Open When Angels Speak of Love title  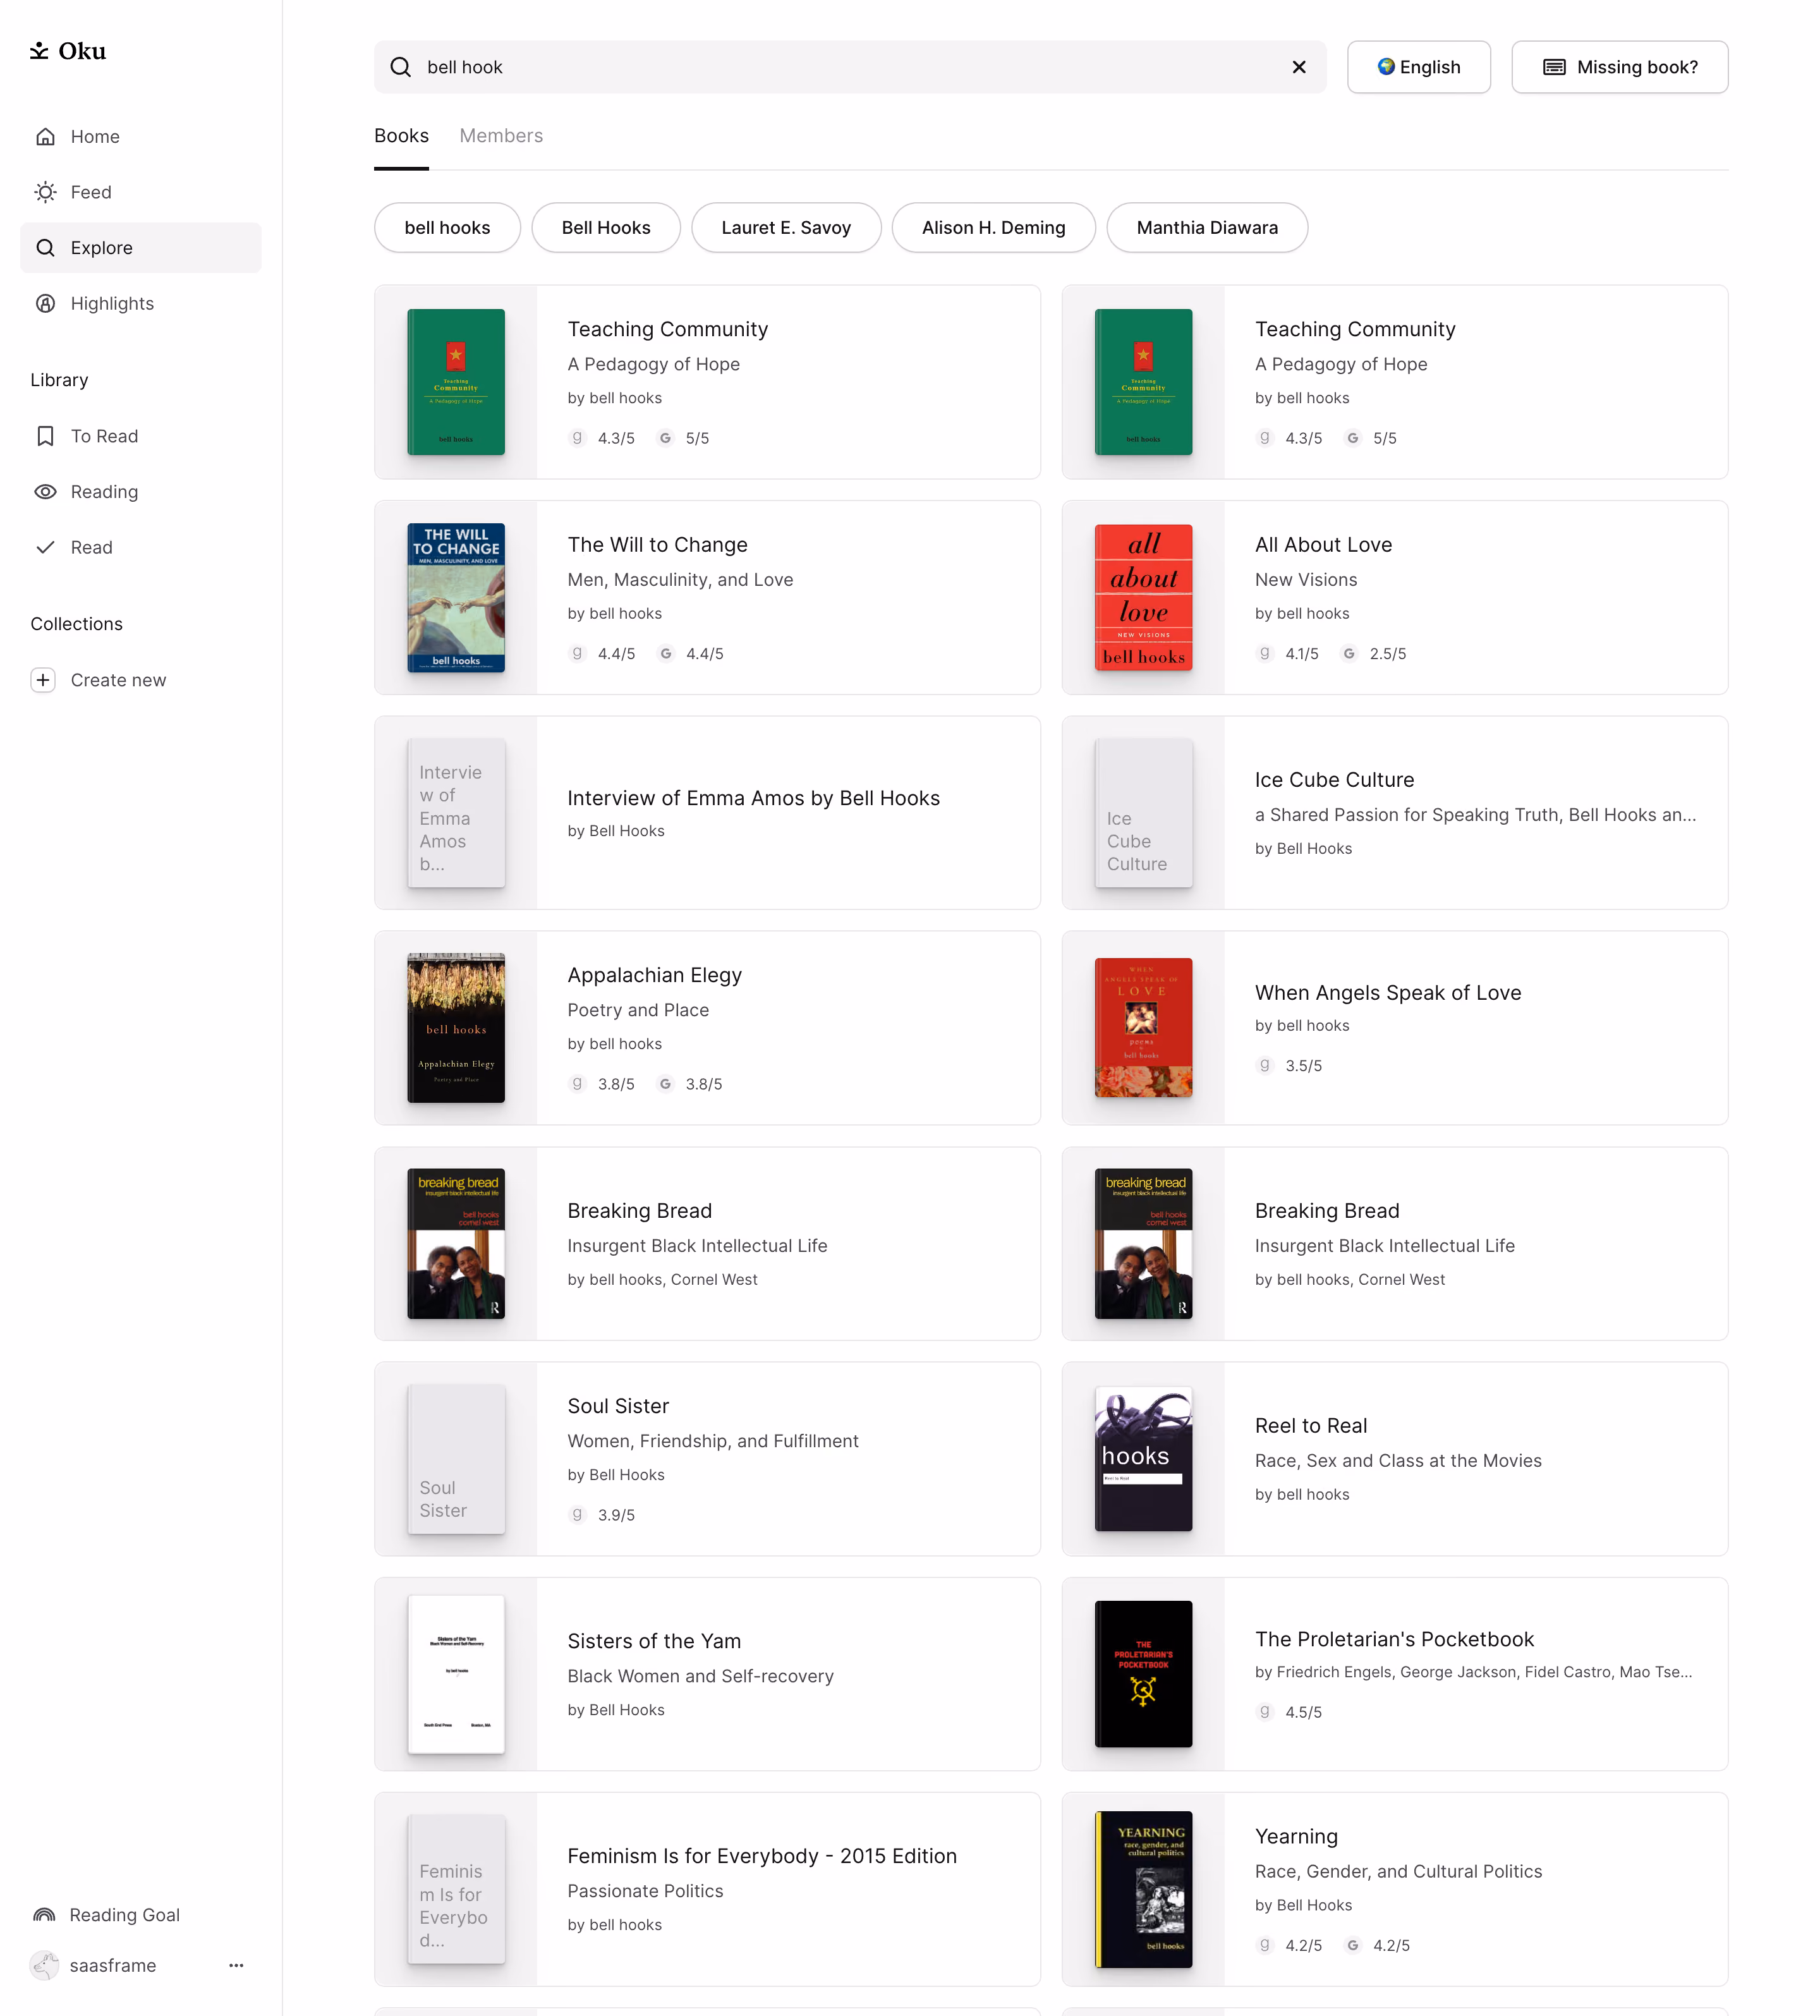click(x=1388, y=993)
